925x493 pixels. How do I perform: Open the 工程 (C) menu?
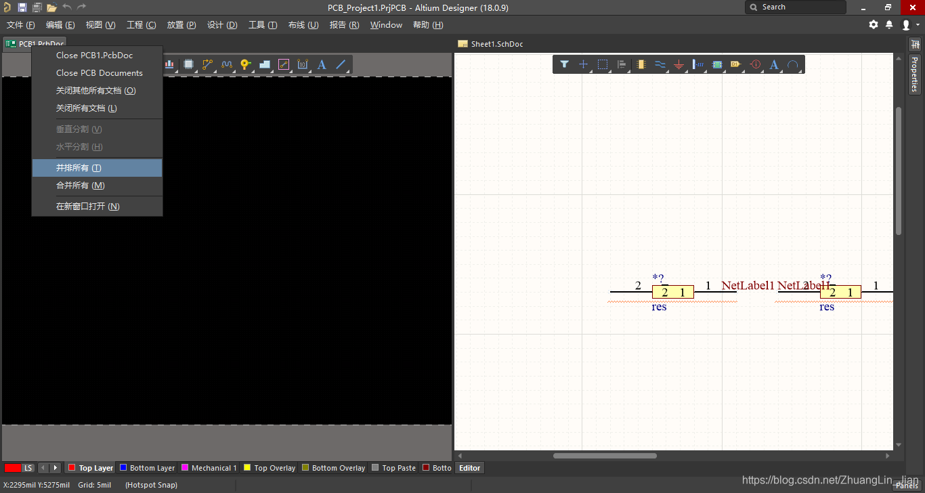142,25
